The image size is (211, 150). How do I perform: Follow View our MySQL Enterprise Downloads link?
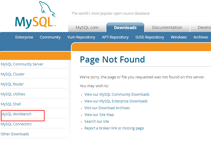coord(116,101)
